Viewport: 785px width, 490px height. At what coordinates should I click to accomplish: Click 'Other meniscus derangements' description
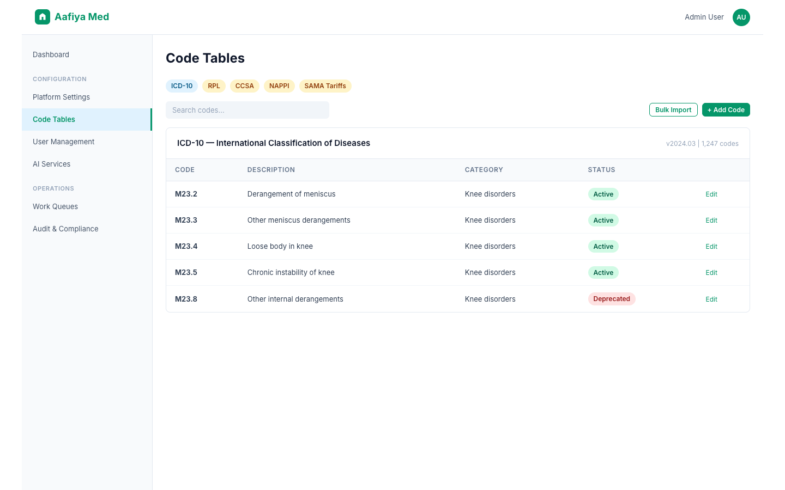(x=299, y=220)
